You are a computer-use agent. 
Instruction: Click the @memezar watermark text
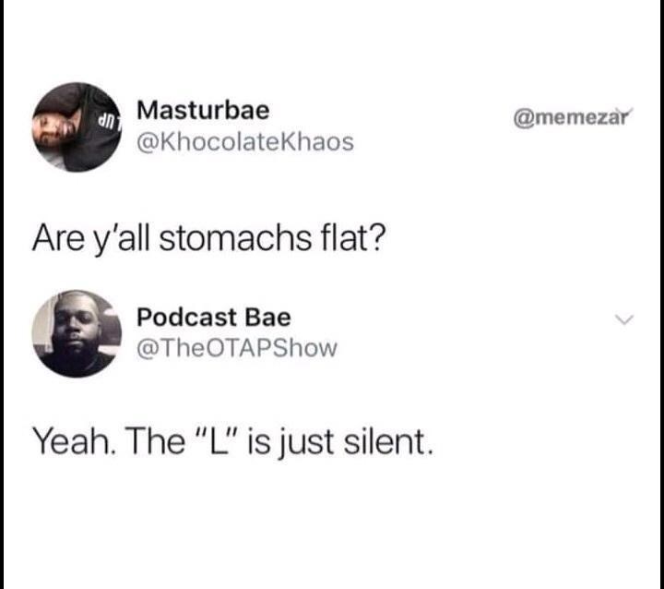click(570, 118)
